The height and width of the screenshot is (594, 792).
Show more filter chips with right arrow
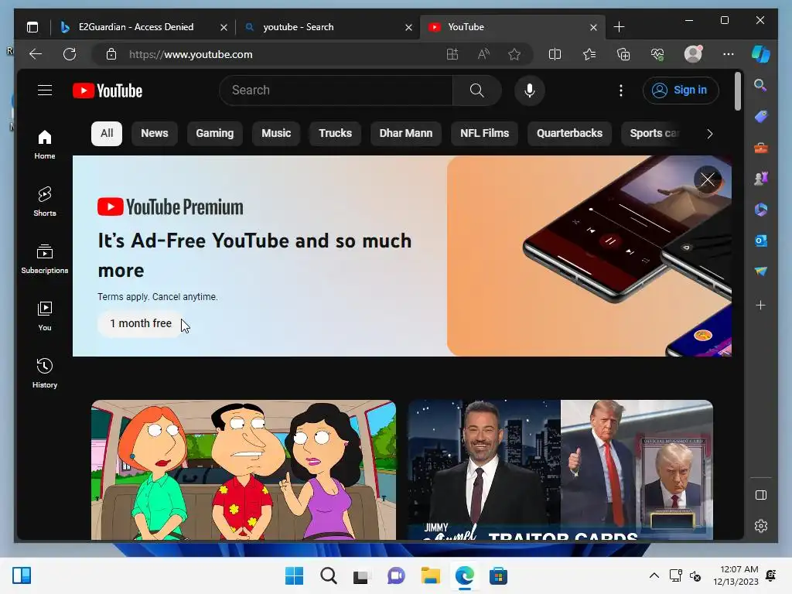[x=710, y=134]
